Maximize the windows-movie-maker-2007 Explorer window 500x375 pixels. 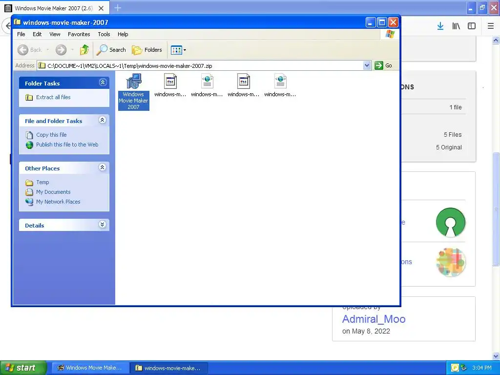click(x=382, y=22)
